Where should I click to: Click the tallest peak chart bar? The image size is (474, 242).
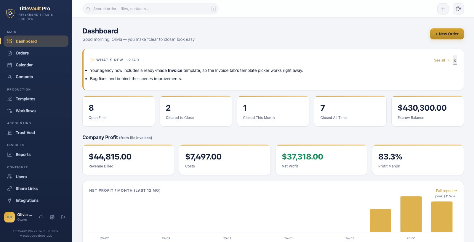(411, 214)
